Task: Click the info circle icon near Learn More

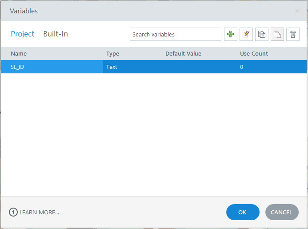Action: pos(13,212)
